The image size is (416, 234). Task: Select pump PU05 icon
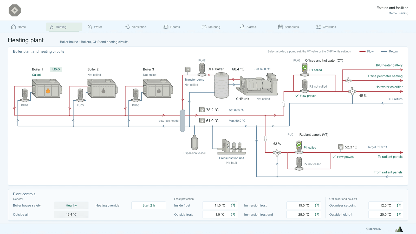[80, 95]
